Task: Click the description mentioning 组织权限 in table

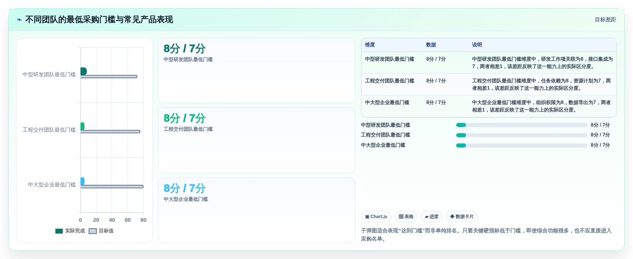Action: click(x=542, y=106)
